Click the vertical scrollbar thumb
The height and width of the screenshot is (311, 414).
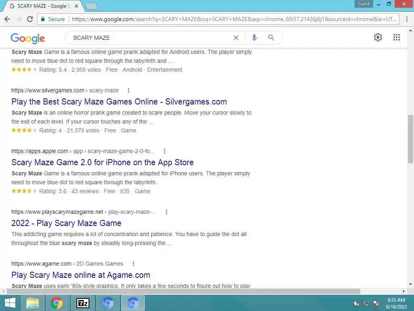click(411, 139)
